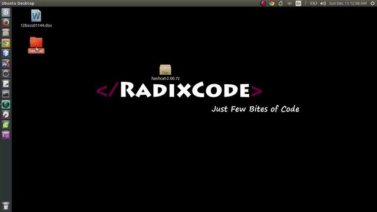Open the red-white tools launcher icon
The image size is (377, 212).
(x=6, y=115)
